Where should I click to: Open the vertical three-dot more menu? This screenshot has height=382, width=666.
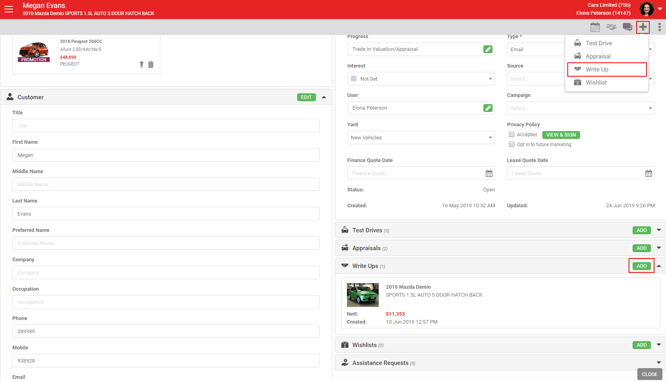(659, 27)
